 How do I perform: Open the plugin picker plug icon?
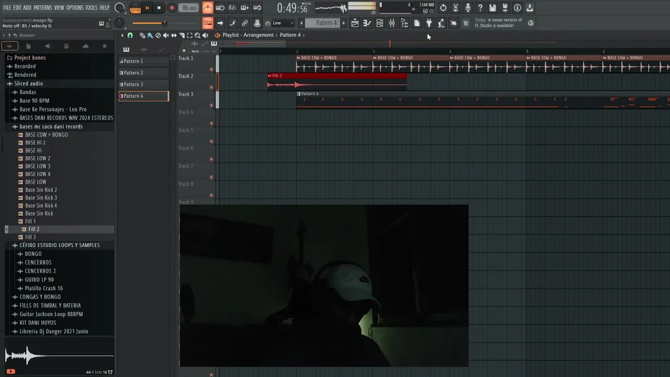click(429, 23)
